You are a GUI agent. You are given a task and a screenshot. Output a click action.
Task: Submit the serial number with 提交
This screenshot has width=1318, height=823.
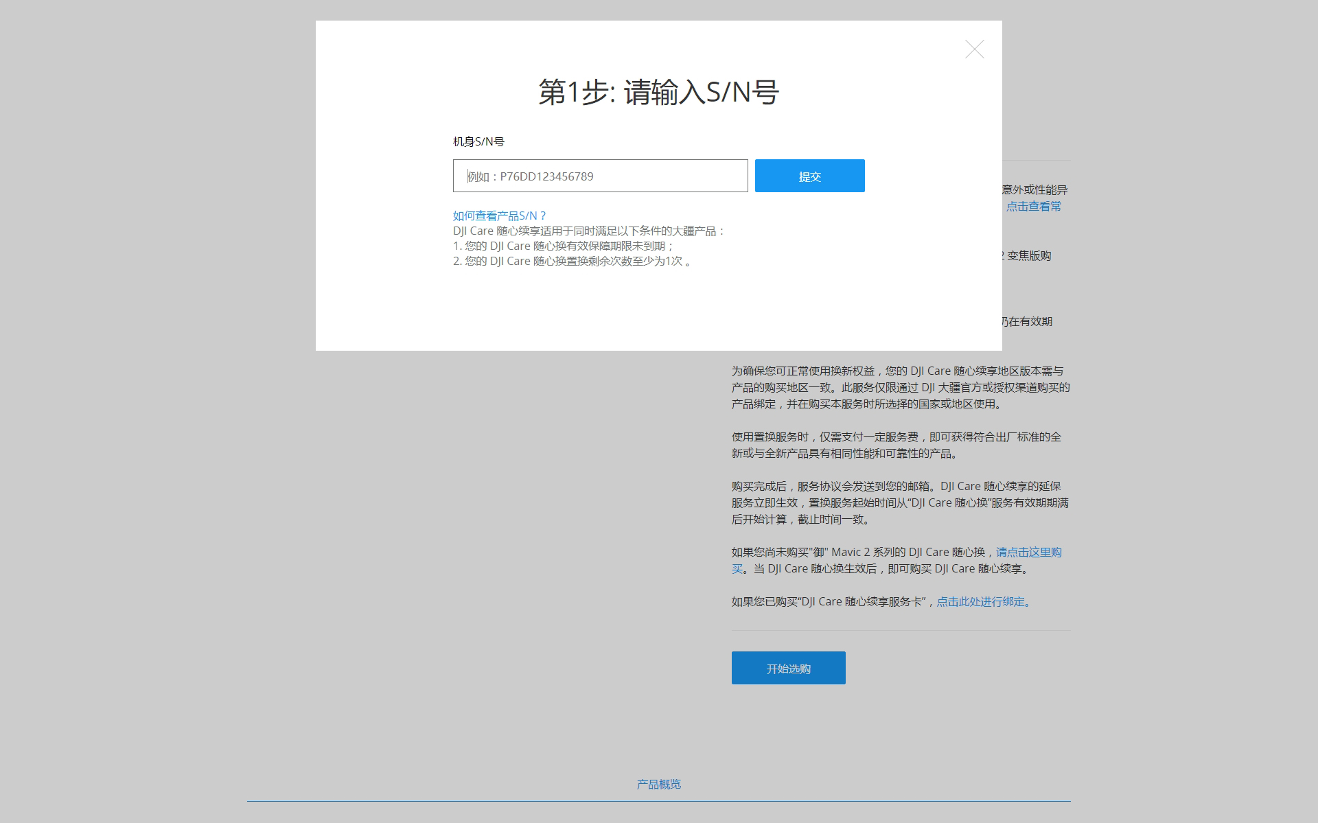tap(809, 176)
